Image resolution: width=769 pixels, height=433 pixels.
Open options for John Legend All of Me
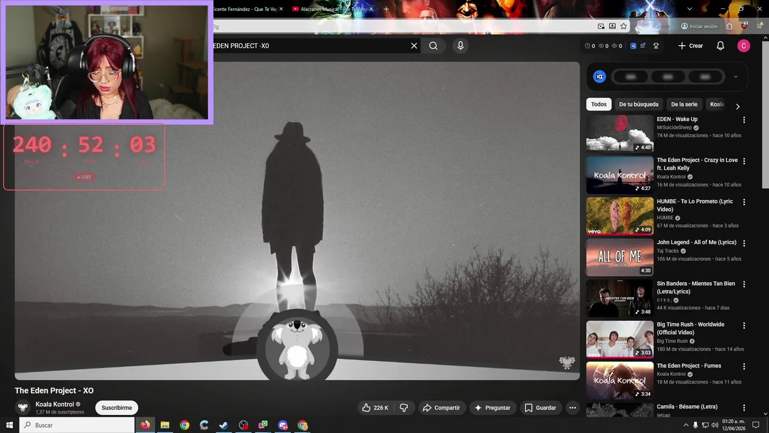point(744,243)
